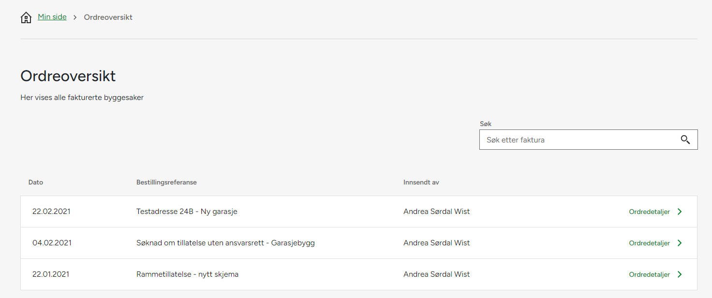Click the arrow chevron on the Testadresse 24B row
Screen dimensions: 712x298
[x=680, y=212]
